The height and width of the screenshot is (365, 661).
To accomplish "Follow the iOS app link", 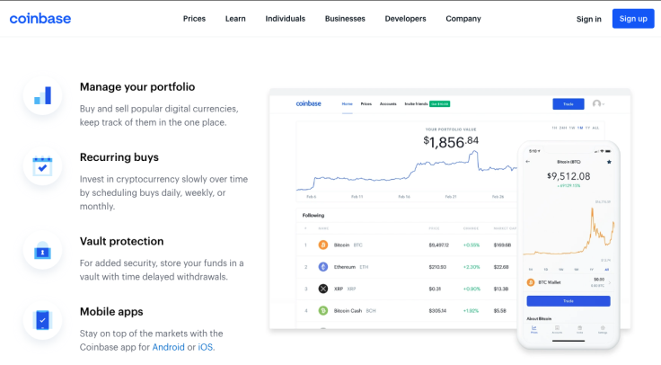I will tap(206, 347).
